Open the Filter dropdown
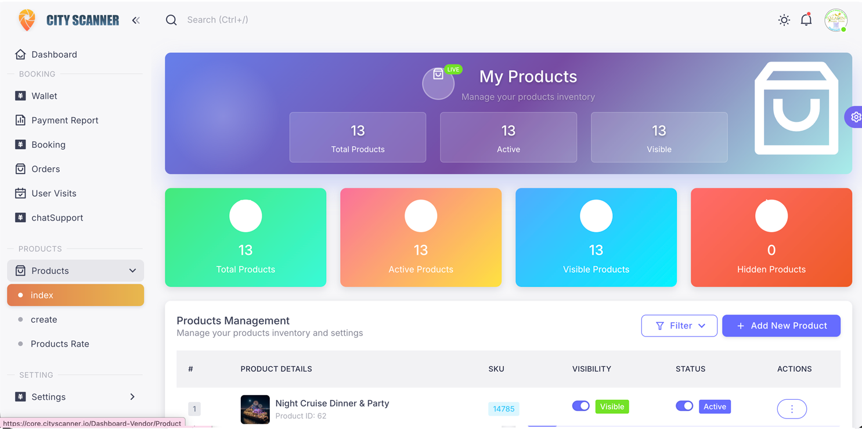The width and height of the screenshot is (862, 430). pyautogui.click(x=679, y=326)
